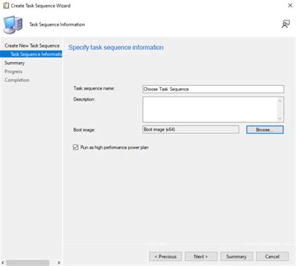This screenshot has width=296, height=266.
Task: Click the feedback person icon at top right
Action: point(285,24)
